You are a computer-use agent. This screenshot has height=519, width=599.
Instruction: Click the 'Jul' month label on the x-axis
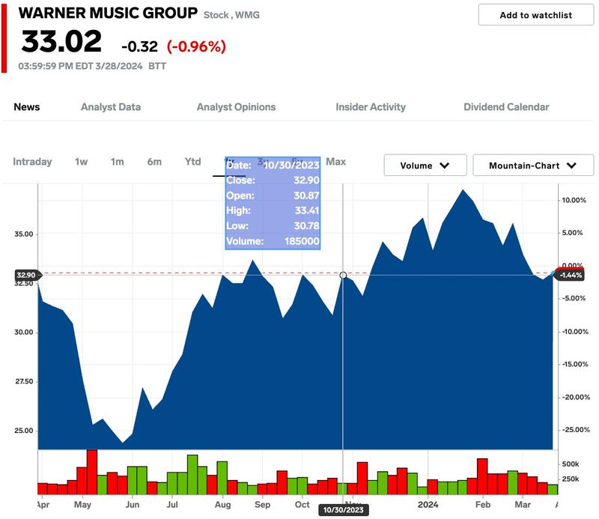point(172,505)
